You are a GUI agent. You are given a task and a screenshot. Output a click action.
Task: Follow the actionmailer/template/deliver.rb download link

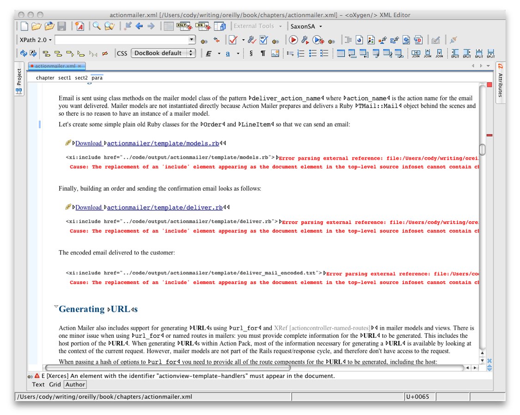[x=165, y=207]
